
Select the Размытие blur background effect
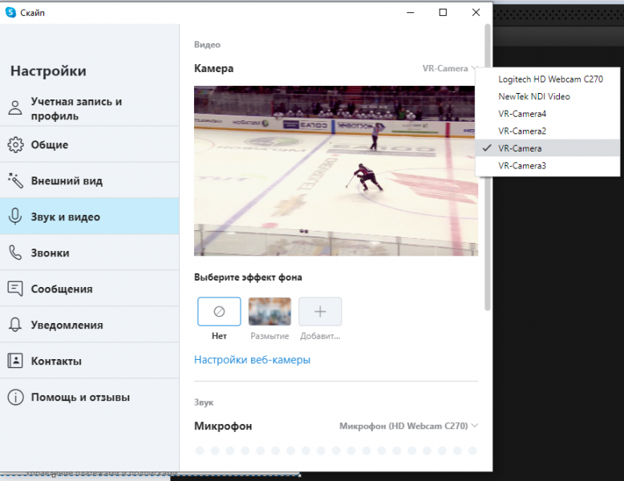[x=269, y=312]
